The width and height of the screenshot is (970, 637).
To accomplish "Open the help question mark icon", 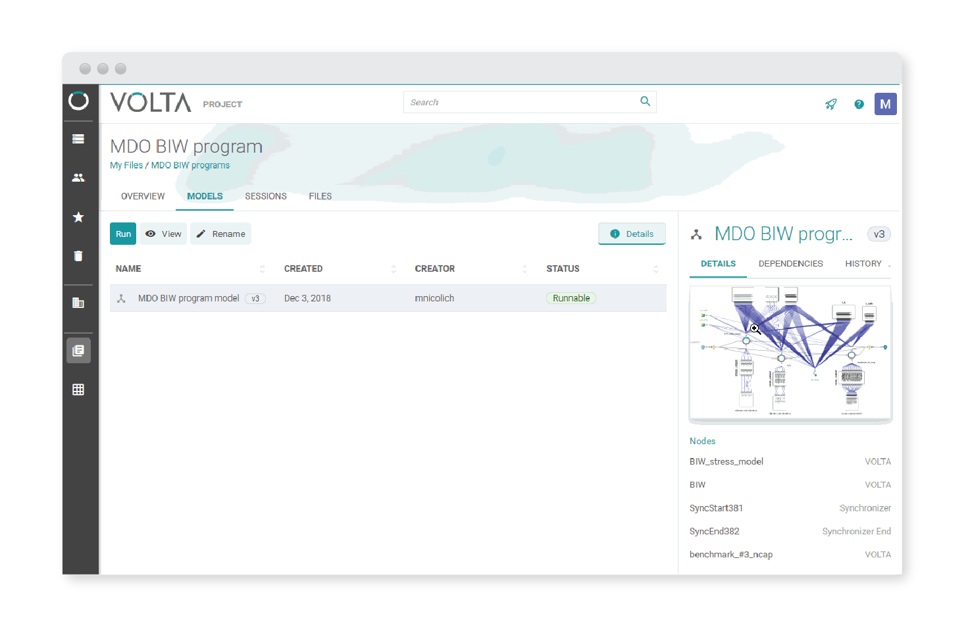I will 859,104.
